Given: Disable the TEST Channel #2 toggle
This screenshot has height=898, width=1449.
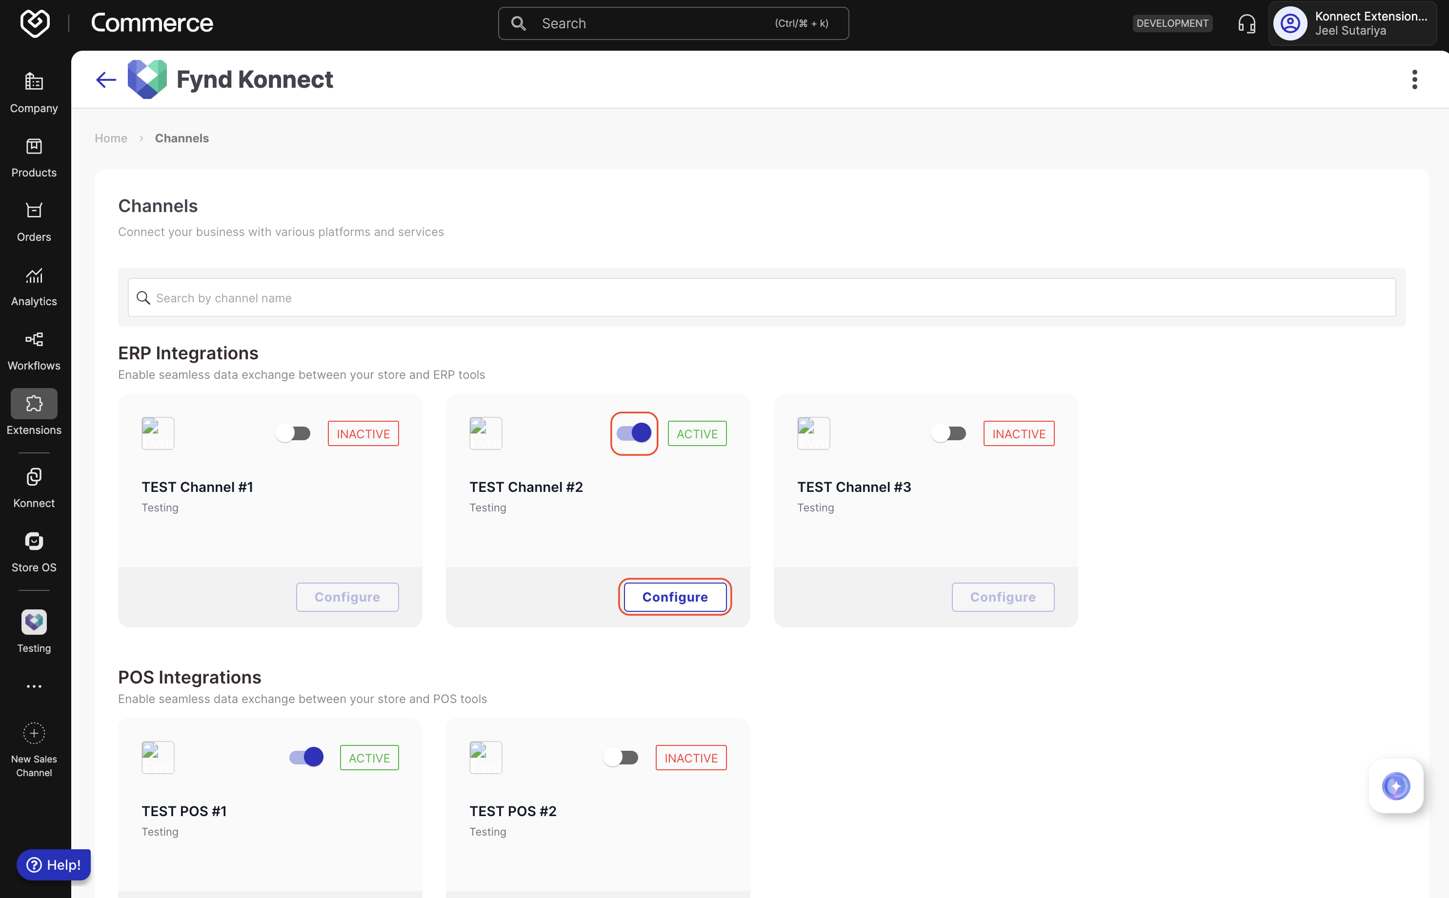Looking at the screenshot, I should point(634,433).
